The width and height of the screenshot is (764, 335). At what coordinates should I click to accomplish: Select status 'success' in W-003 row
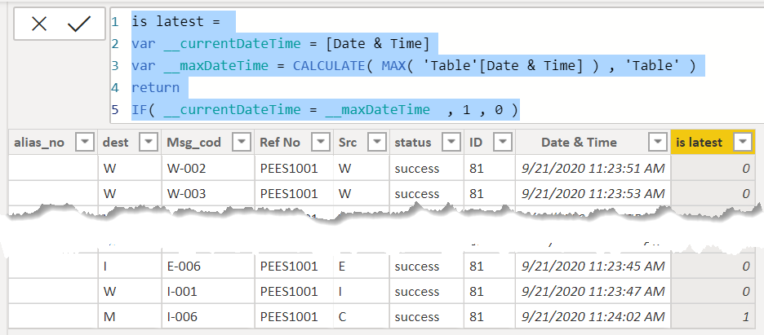coord(426,193)
